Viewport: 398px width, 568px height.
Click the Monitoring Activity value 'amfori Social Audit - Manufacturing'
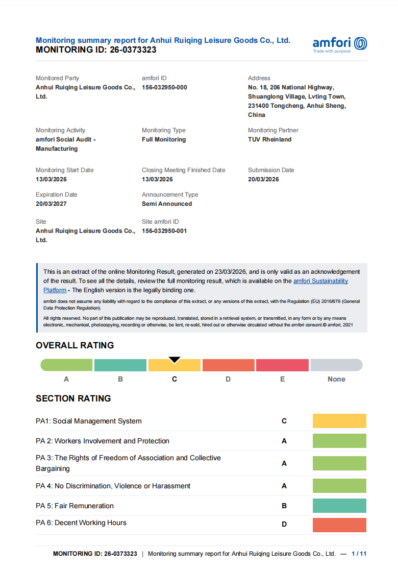[65, 144]
